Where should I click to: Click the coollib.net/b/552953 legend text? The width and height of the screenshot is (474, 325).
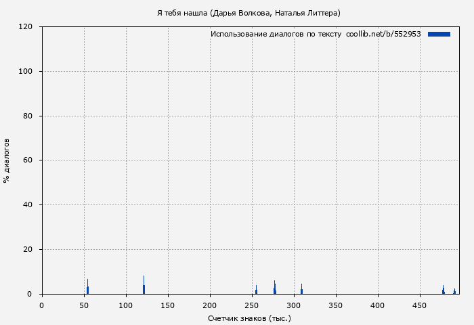pyautogui.click(x=383, y=34)
